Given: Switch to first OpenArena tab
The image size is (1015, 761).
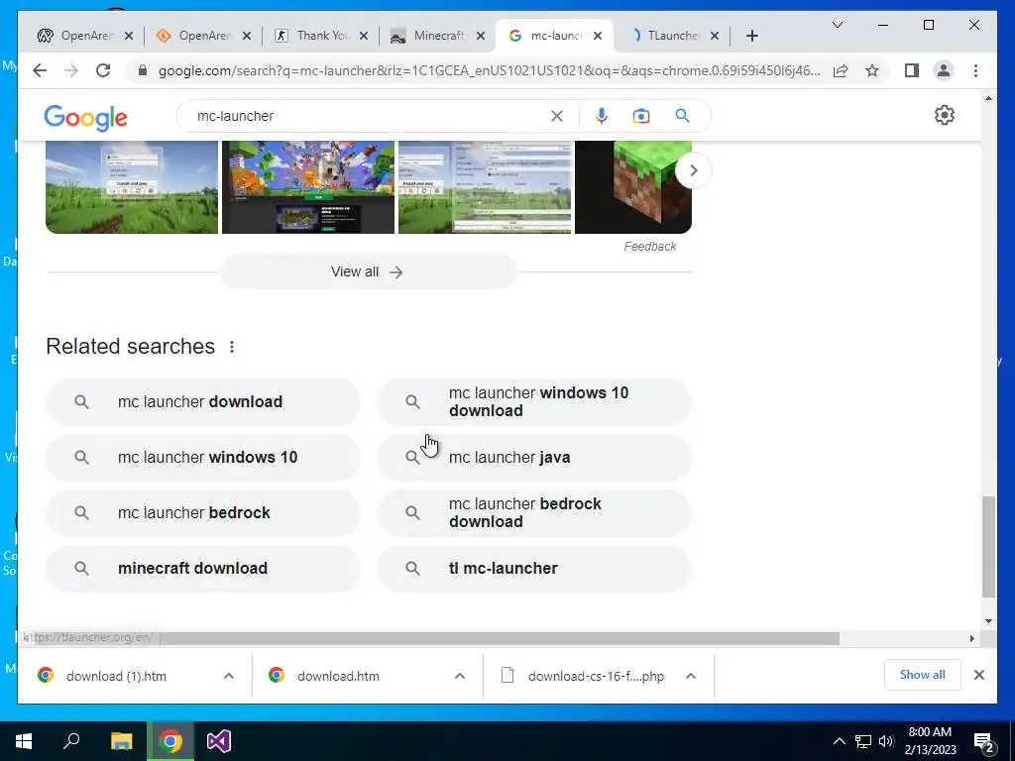Looking at the screenshot, I should point(85,36).
